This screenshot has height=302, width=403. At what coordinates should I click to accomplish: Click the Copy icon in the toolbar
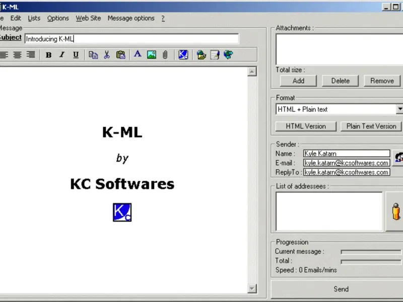93,55
